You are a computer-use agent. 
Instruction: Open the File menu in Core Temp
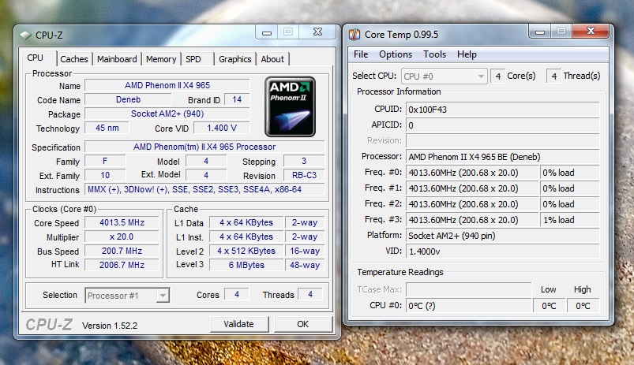361,54
